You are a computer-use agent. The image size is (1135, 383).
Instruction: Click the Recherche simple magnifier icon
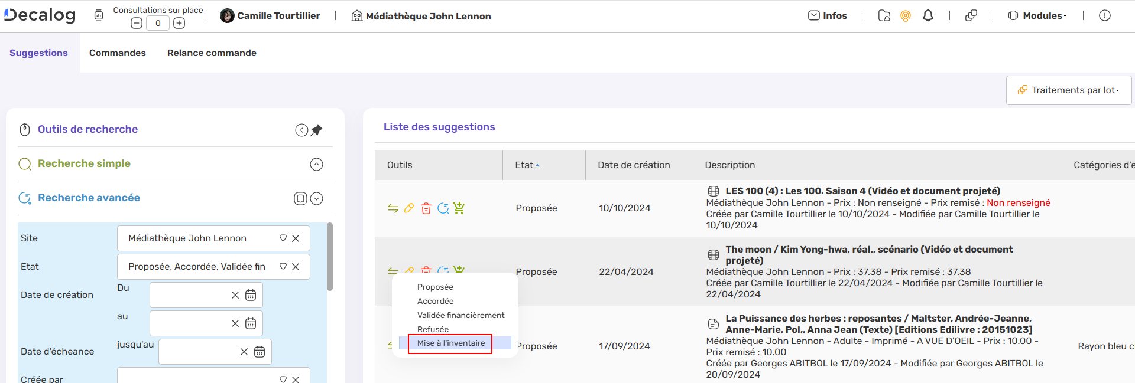(25, 164)
